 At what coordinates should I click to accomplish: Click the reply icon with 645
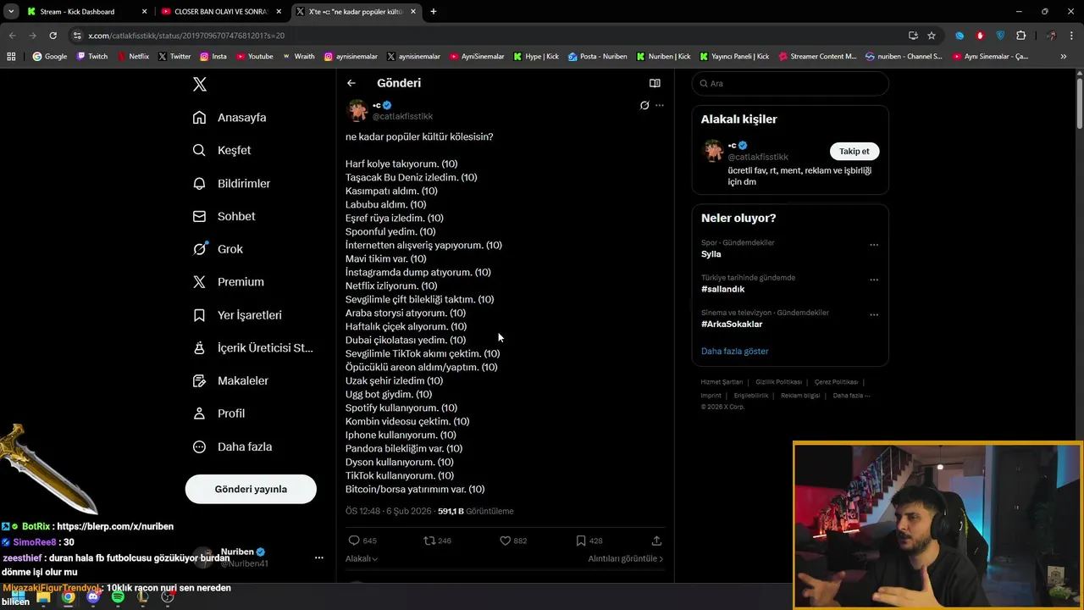[354, 541]
